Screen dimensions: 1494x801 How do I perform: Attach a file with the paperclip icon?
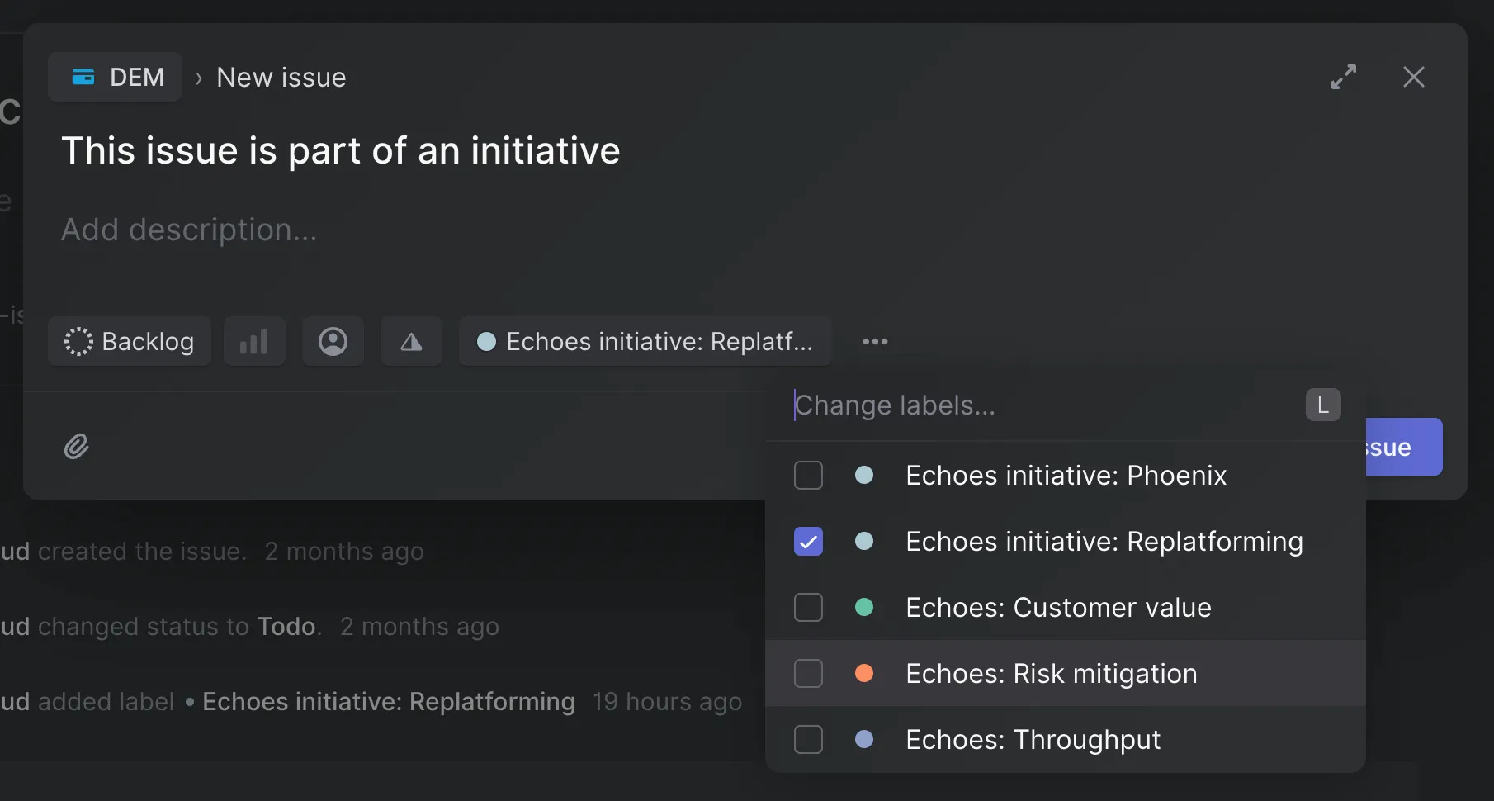77,447
